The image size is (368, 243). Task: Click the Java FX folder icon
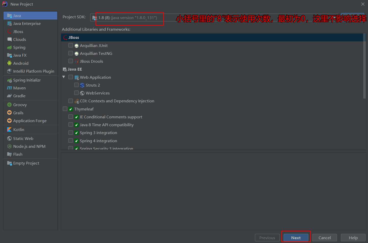point(9,55)
